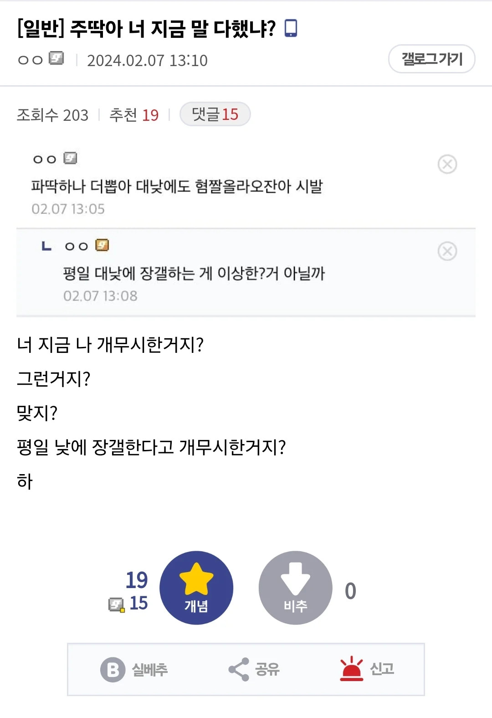The height and width of the screenshot is (718, 492).
Task: Click the badge icon beside first commenter
Action: coord(70,158)
